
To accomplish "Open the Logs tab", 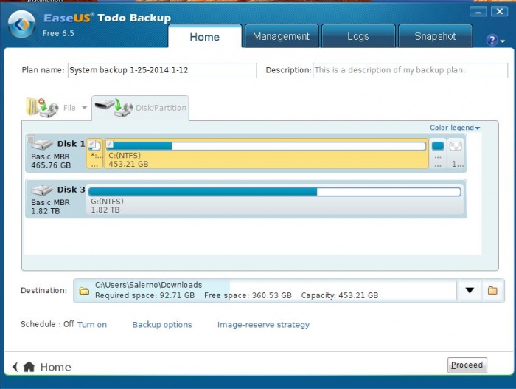I will (358, 36).
